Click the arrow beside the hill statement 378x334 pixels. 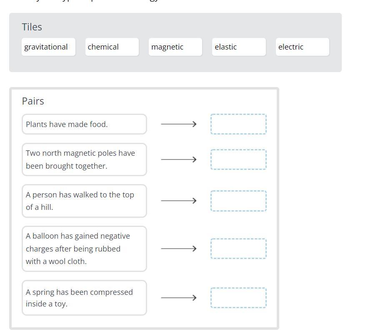click(179, 201)
